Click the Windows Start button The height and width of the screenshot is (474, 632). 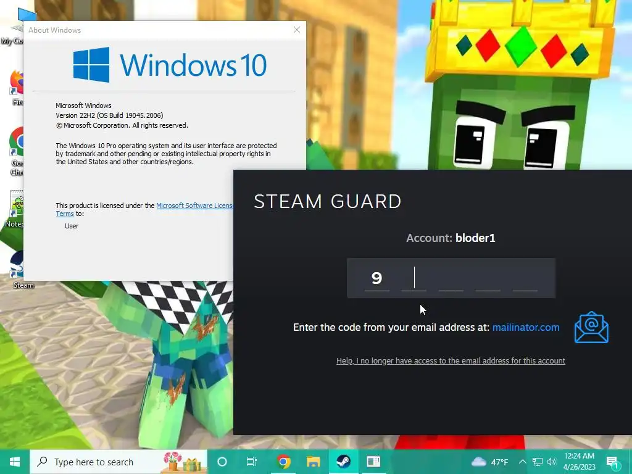(x=15, y=462)
